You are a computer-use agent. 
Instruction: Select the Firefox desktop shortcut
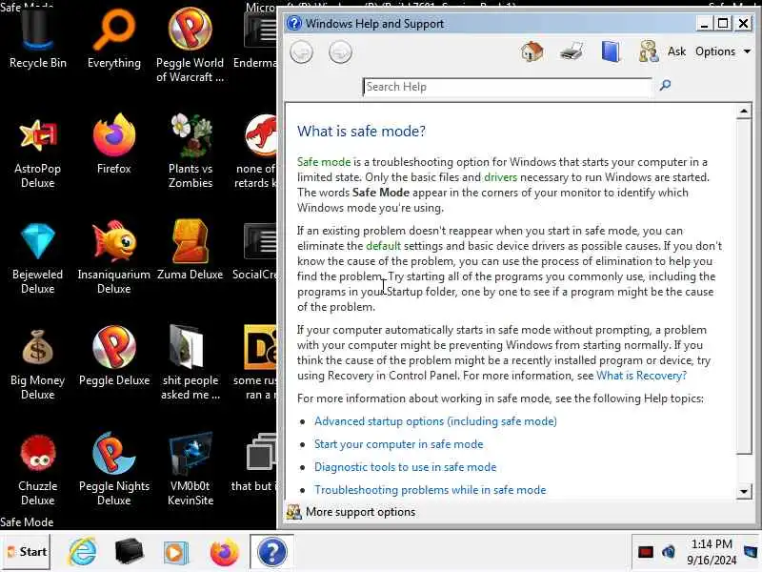(114, 144)
